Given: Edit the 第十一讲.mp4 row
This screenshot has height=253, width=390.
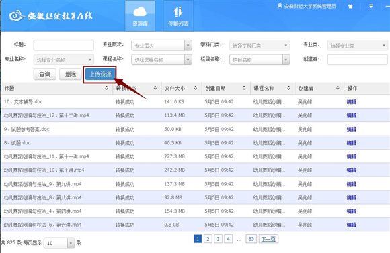Looking at the screenshot, I should tap(352, 156).
